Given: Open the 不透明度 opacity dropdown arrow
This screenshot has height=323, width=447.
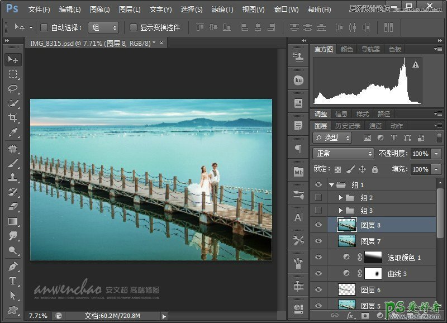Looking at the screenshot, I should pyautogui.click(x=435, y=154).
